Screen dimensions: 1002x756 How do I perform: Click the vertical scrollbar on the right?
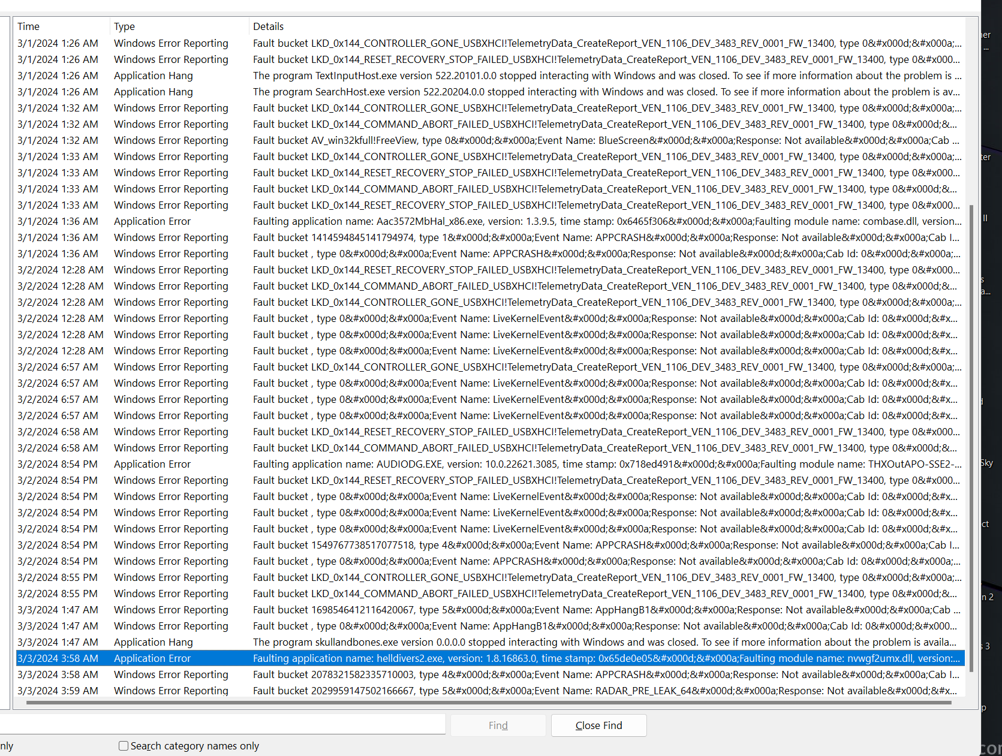[971, 438]
